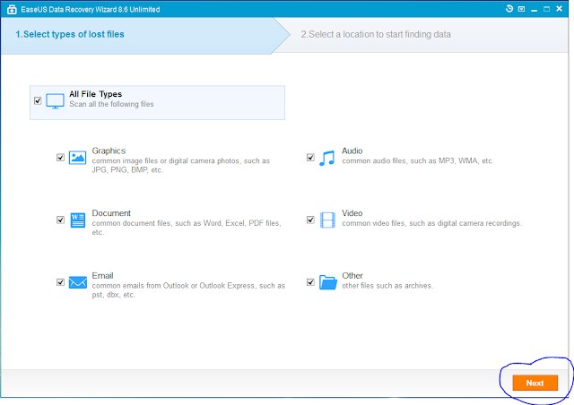Click the Graphics picture icon
This screenshot has width=574, height=405.
pos(78,158)
